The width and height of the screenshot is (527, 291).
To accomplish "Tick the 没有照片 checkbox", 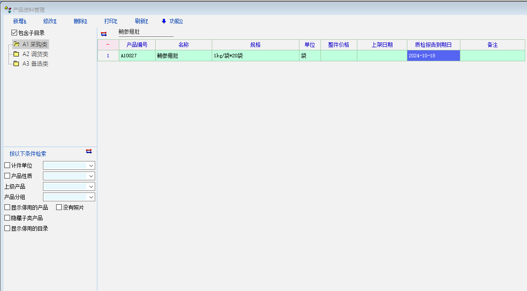I will click(59, 207).
